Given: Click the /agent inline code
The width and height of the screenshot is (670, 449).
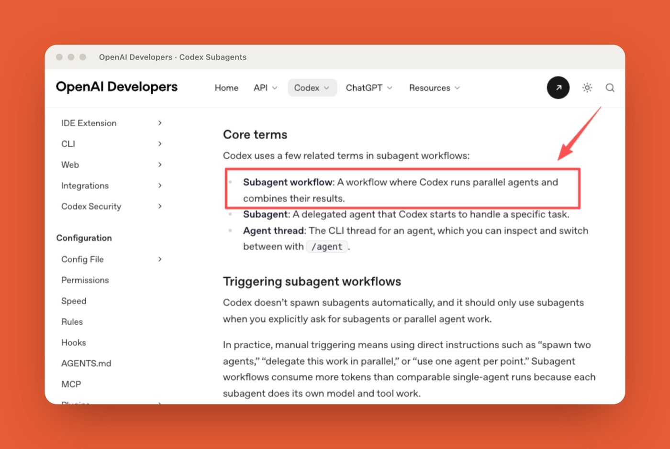Looking at the screenshot, I should point(327,247).
